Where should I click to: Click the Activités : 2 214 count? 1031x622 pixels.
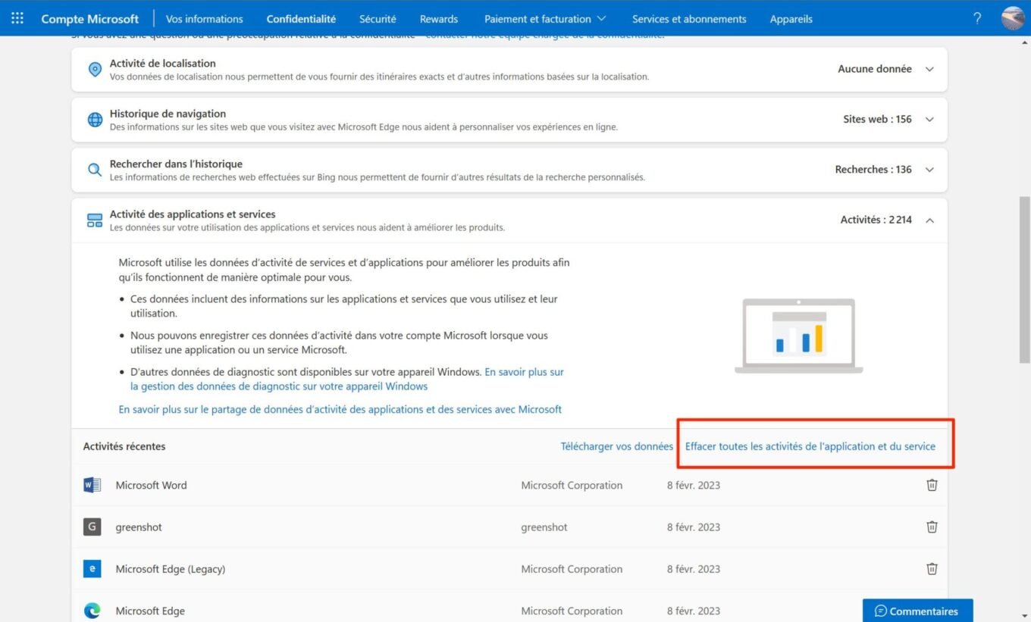pos(876,220)
